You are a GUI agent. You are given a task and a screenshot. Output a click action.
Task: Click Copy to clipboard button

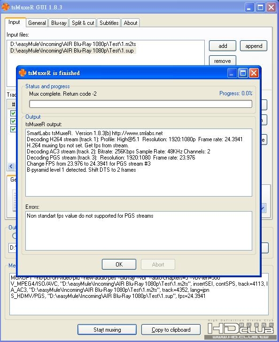tap(171, 329)
